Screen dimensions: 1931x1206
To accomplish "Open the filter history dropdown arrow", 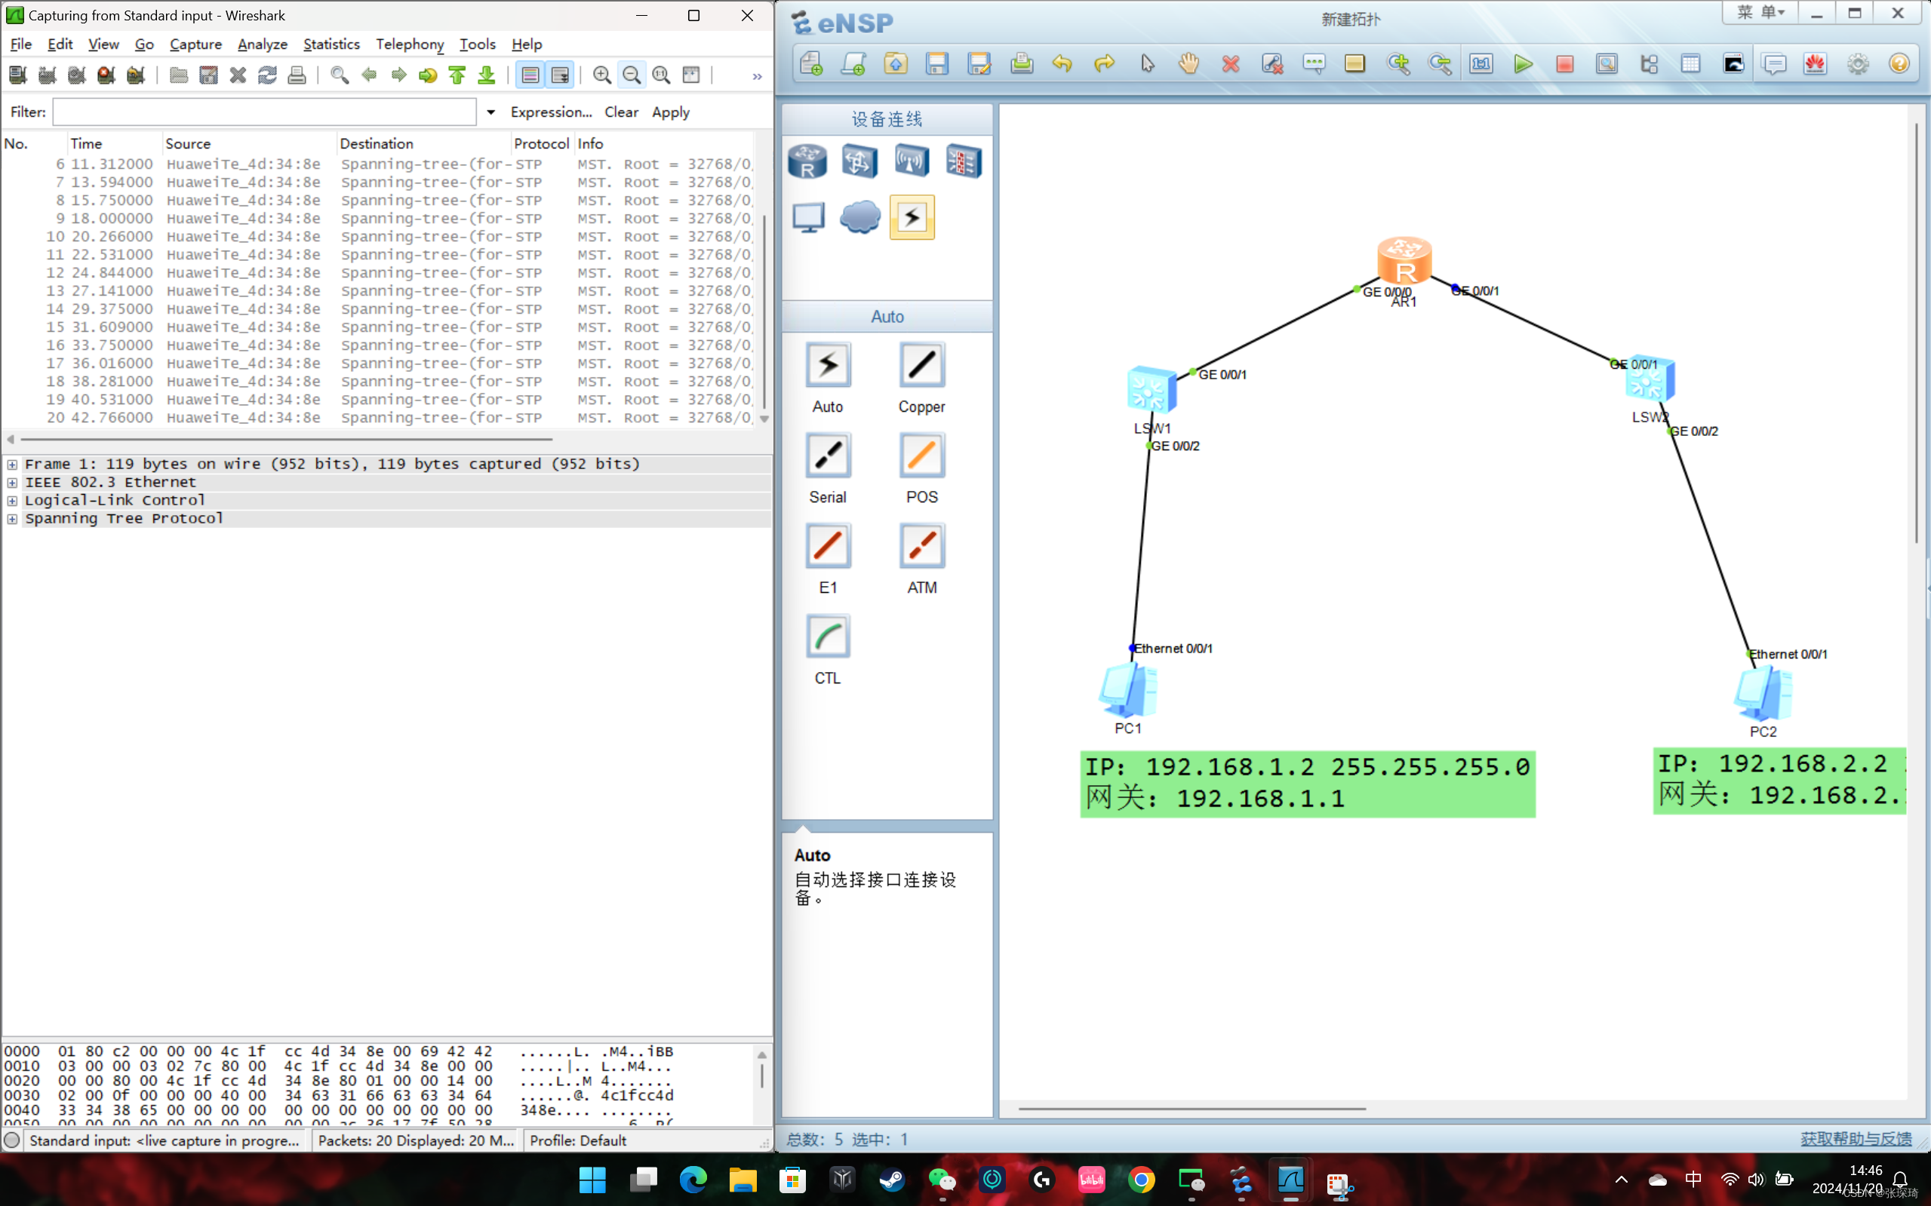I will 490,112.
